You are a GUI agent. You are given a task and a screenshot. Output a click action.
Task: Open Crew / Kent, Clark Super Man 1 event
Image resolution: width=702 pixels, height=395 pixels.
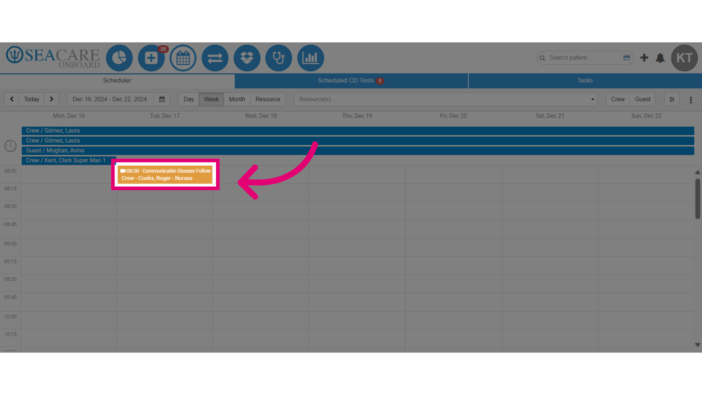coord(69,160)
